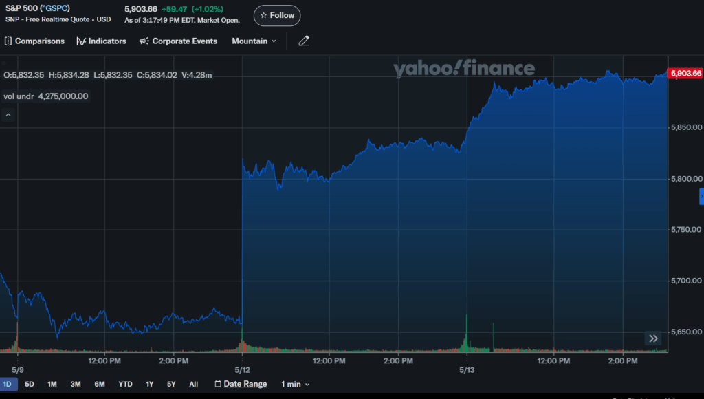
Task: Click the 5,850.00 price axis label
Action: click(686, 127)
